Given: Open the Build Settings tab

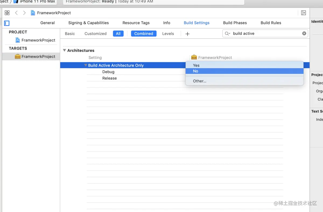Looking at the screenshot, I should [x=196, y=23].
